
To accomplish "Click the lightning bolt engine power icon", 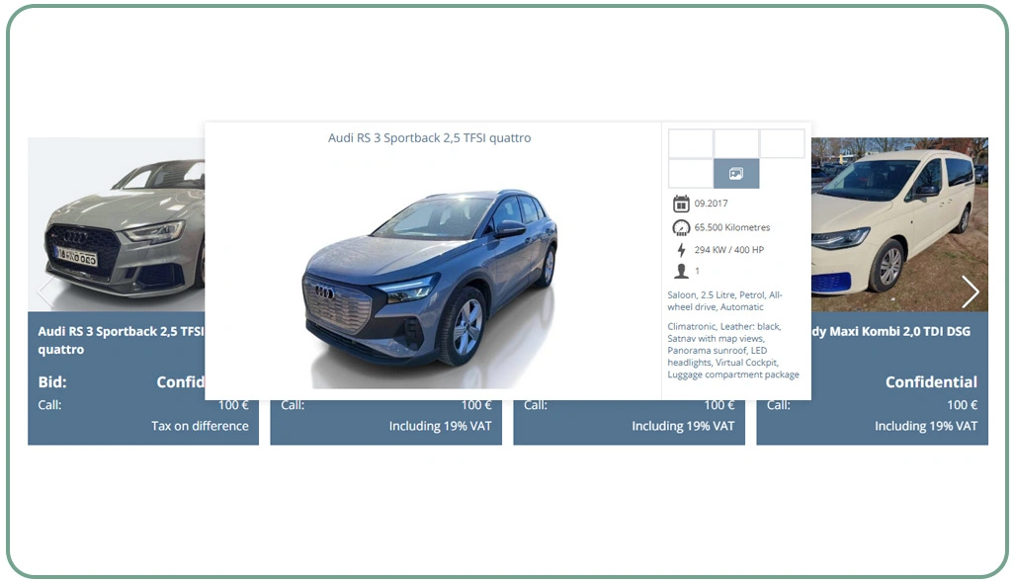I will tap(680, 250).
